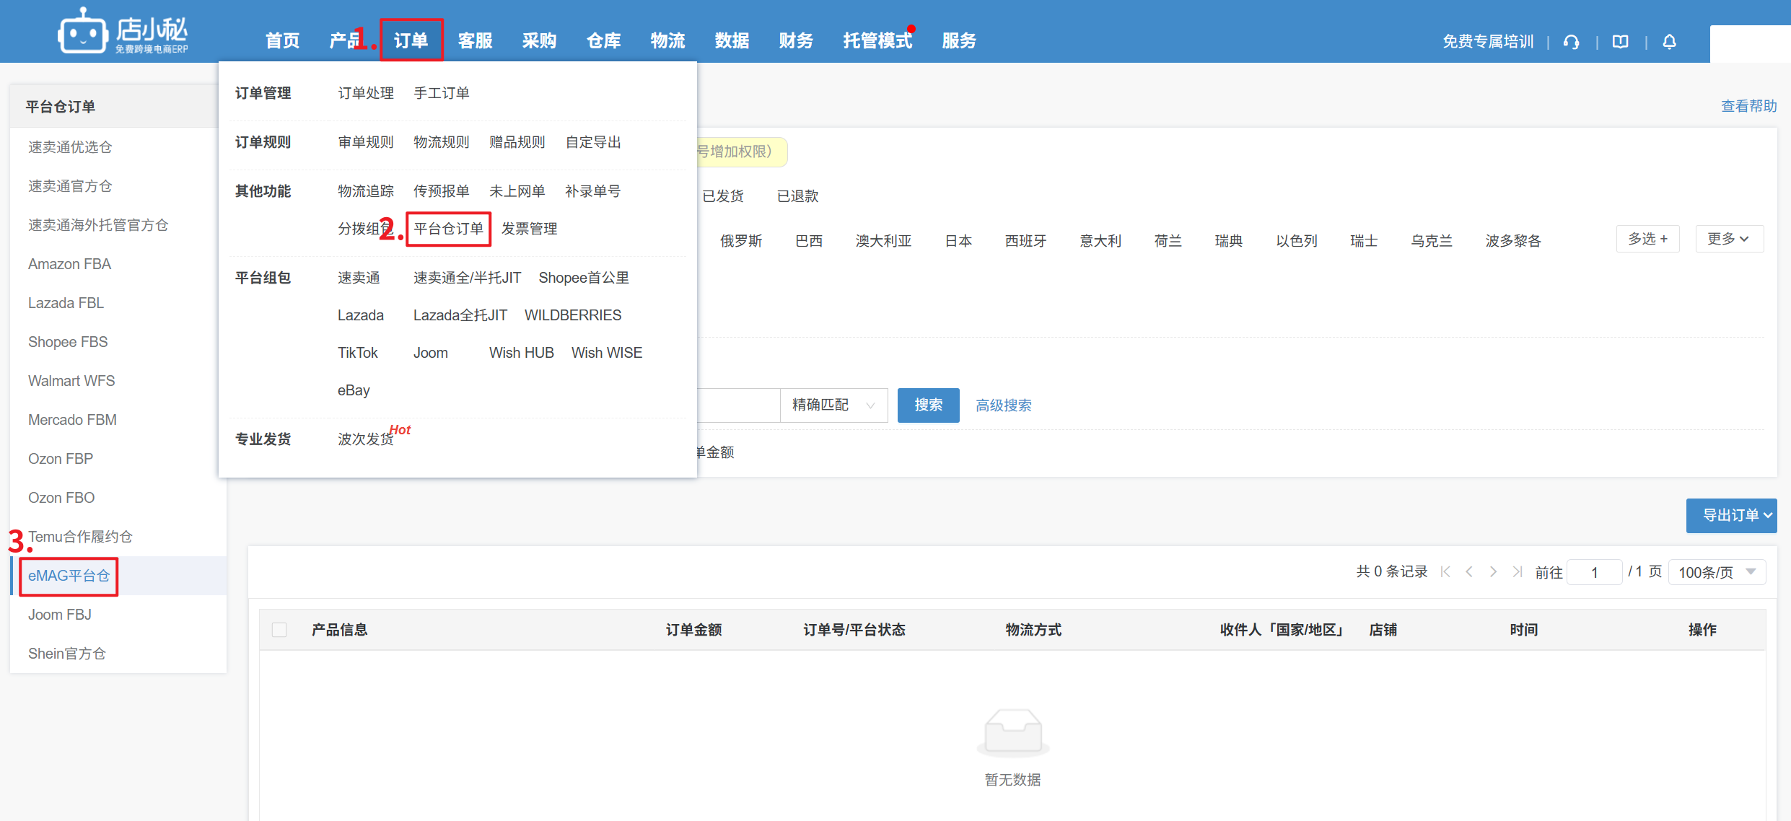
Task: Open the 100条/页 page size dropdown
Action: point(1717,572)
